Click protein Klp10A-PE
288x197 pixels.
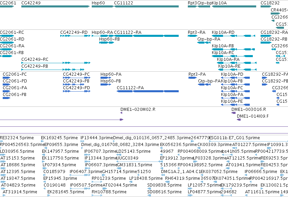(235, 105)
